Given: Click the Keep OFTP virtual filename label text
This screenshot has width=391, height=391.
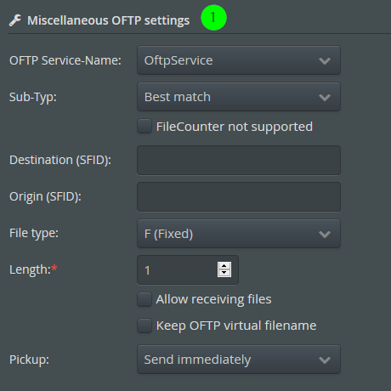Looking at the screenshot, I should 236,326.
